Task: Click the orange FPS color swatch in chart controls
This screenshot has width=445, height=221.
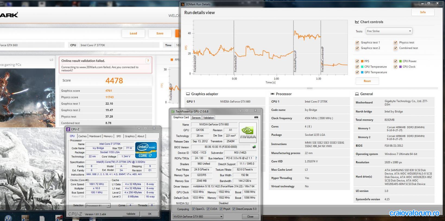Action: [x=362, y=61]
